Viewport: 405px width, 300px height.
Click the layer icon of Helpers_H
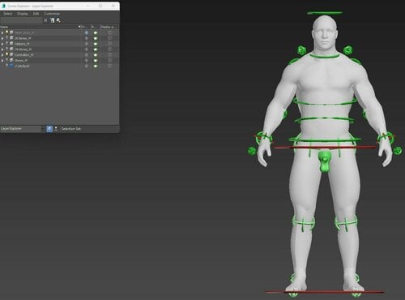pos(11,44)
